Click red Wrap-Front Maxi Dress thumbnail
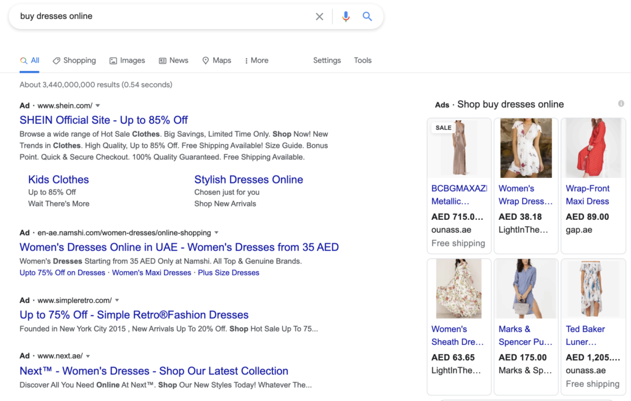This screenshot has width=631, height=401. click(593, 148)
